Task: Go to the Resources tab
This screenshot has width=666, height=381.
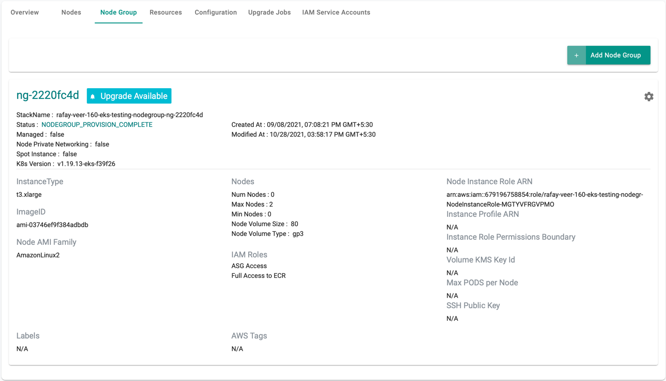Action: 166,13
